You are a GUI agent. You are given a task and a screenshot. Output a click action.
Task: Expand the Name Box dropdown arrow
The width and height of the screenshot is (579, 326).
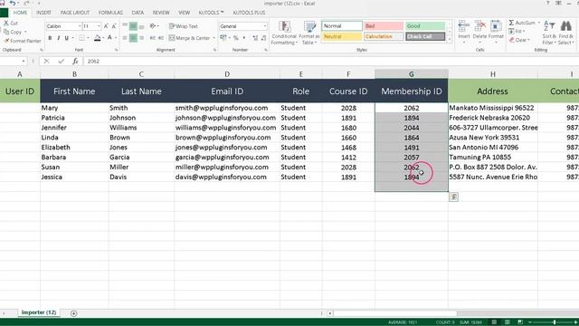point(24,61)
